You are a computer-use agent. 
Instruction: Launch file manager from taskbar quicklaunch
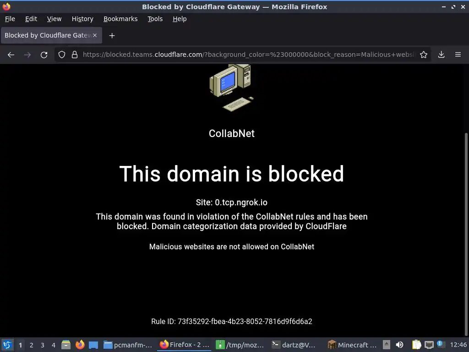point(66,345)
